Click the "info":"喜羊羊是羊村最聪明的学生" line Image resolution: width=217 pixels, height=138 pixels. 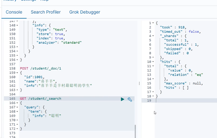click(58, 86)
